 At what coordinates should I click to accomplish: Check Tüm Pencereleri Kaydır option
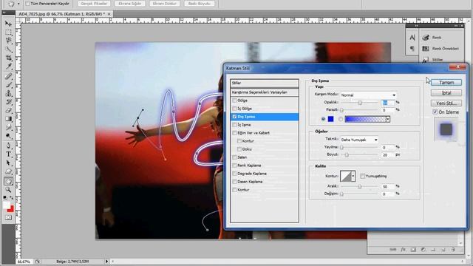click(27, 4)
